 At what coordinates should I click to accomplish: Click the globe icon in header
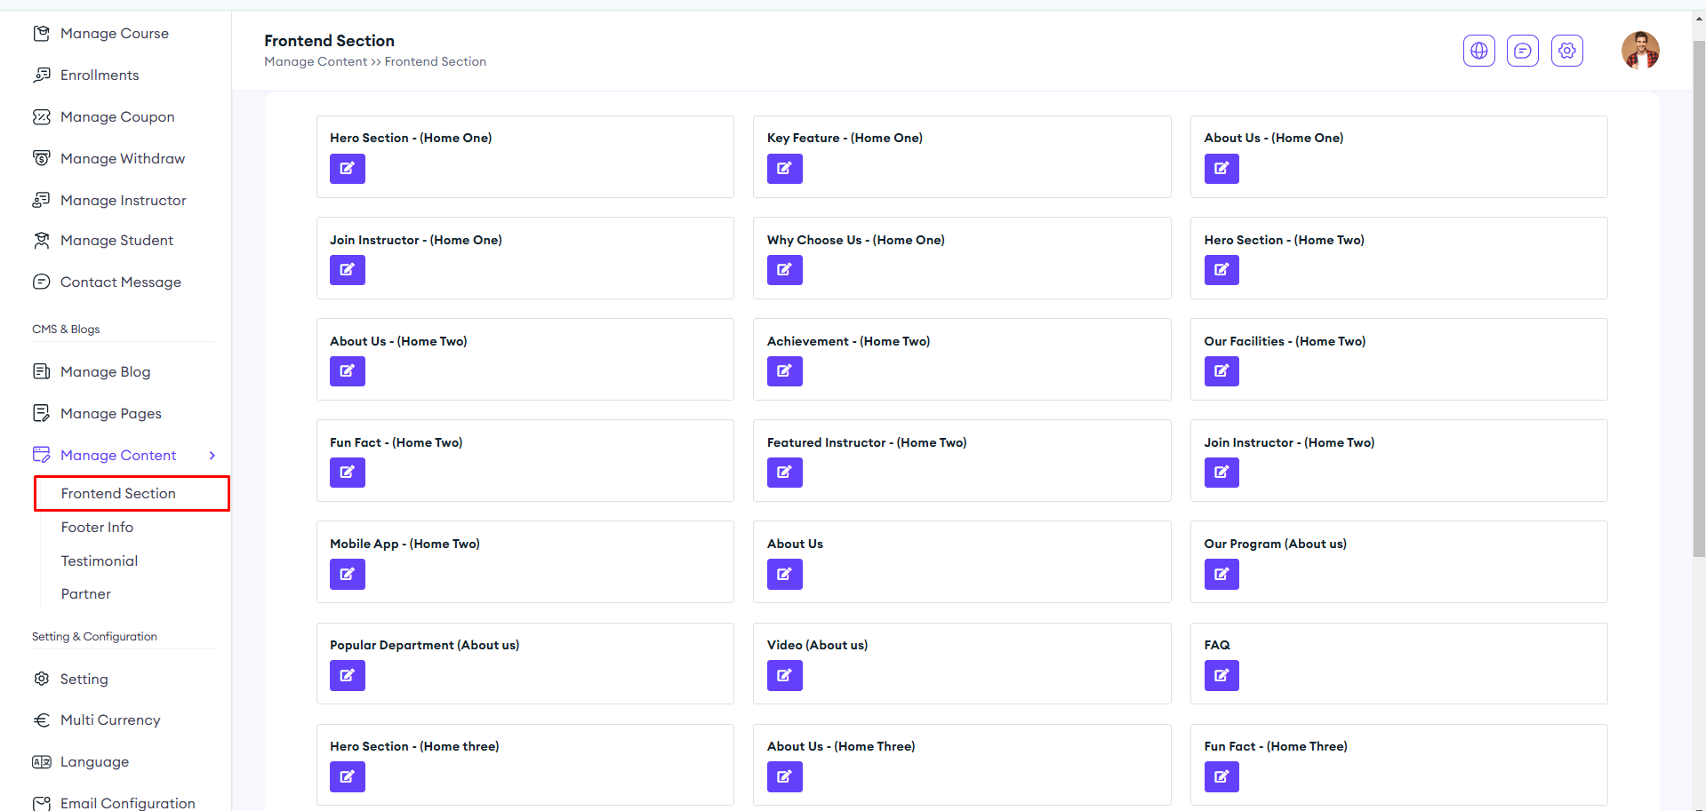pyautogui.click(x=1478, y=51)
